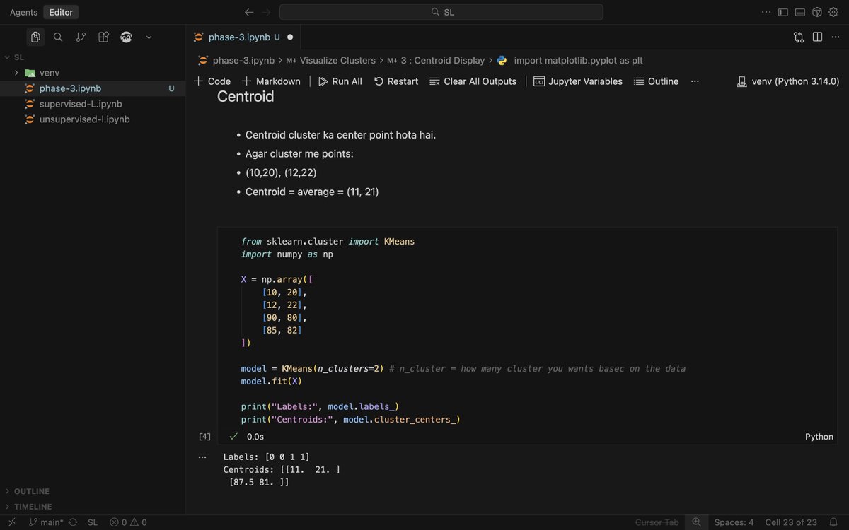This screenshot has width=849, height=530.
Task: Click the main* git branch indicator
Action: (46, 522)
